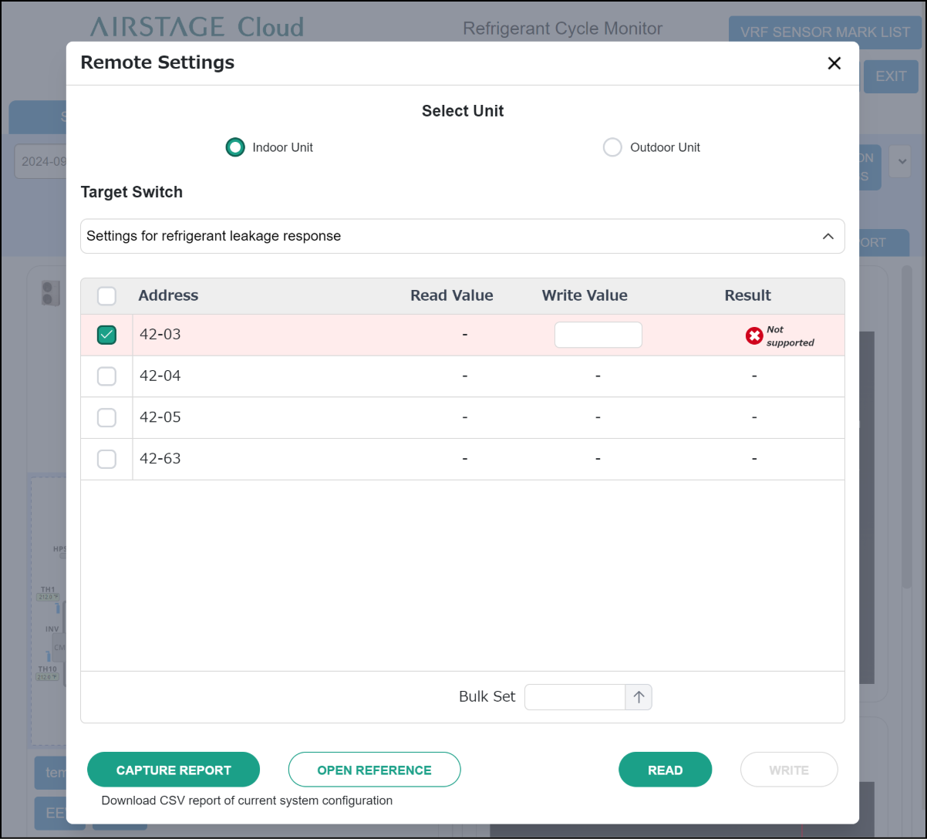Image resolution: width=927 pixels, height=839 pixels.
Task: Check the 42-04 address checkbox
Action: [106, 376]
